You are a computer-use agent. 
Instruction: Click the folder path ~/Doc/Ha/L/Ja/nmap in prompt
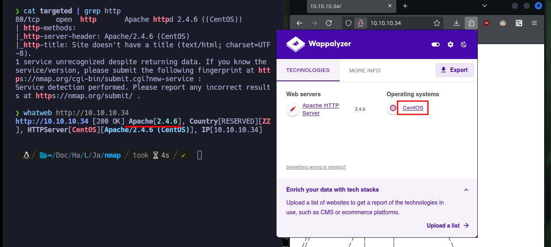pyautogui.click(x=80, y=155)
